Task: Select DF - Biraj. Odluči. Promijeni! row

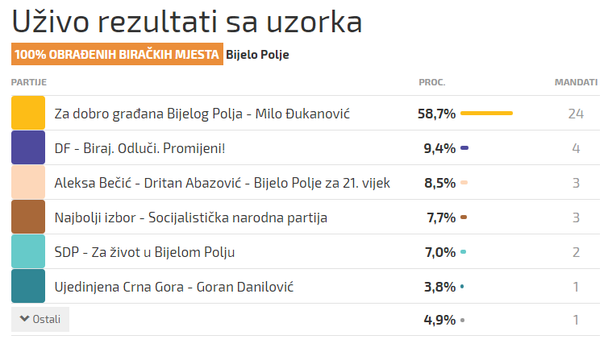Action: click(140, 148)
